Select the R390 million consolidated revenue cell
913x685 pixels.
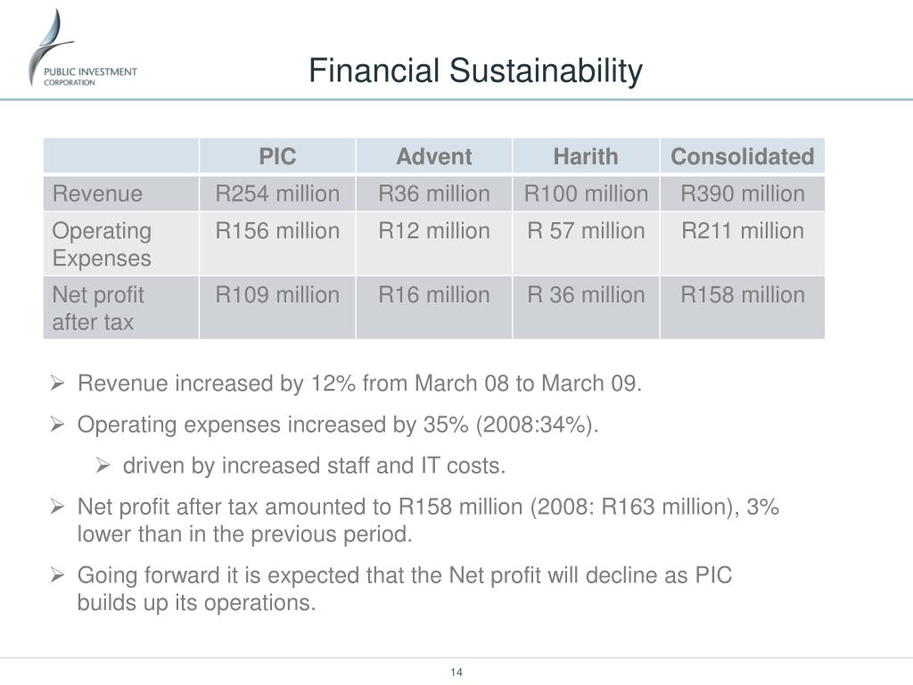[743, 194]
